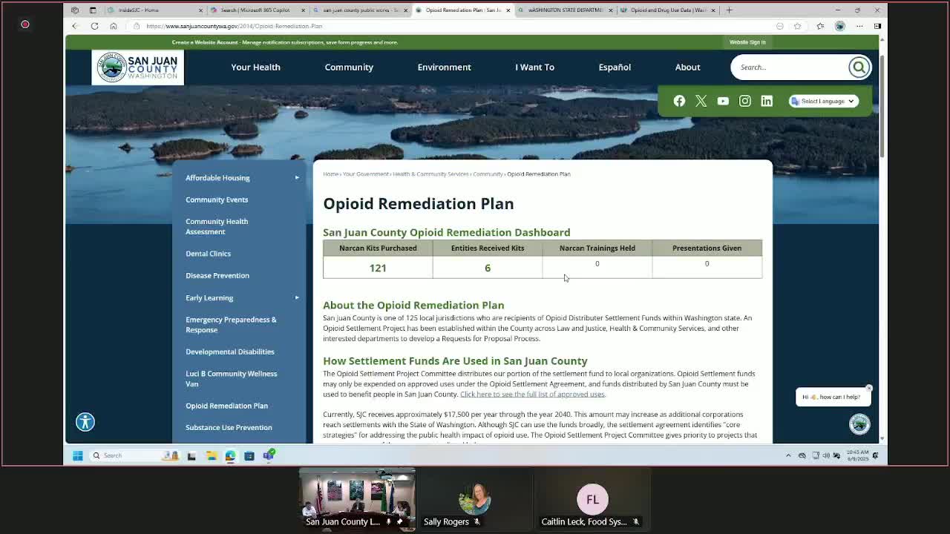Open the Environment menu
The width and height of the screenshot is (950, 534).
point(444,67)
